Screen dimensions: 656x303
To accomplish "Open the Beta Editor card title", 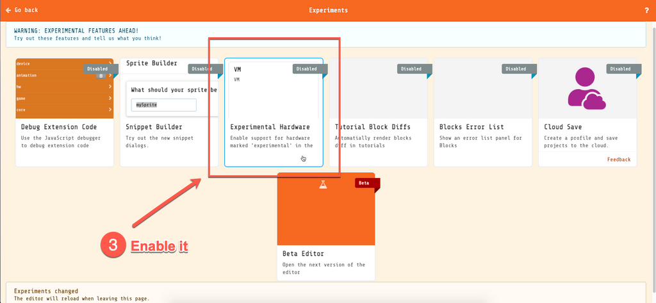I will (304, 254).
